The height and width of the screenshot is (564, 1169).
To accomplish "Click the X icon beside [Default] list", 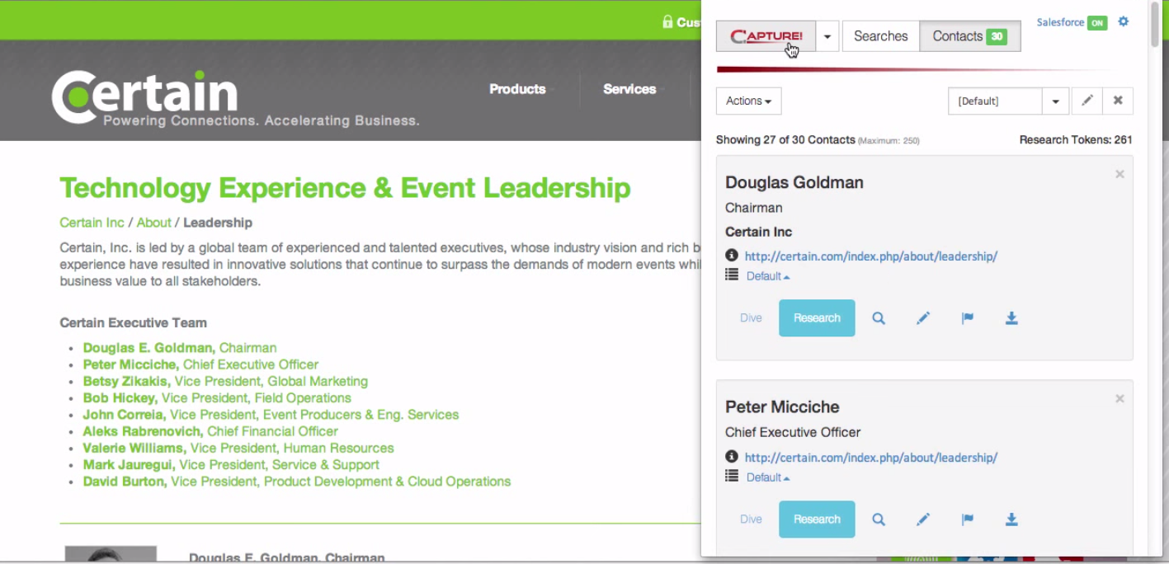I will 1118,101.
